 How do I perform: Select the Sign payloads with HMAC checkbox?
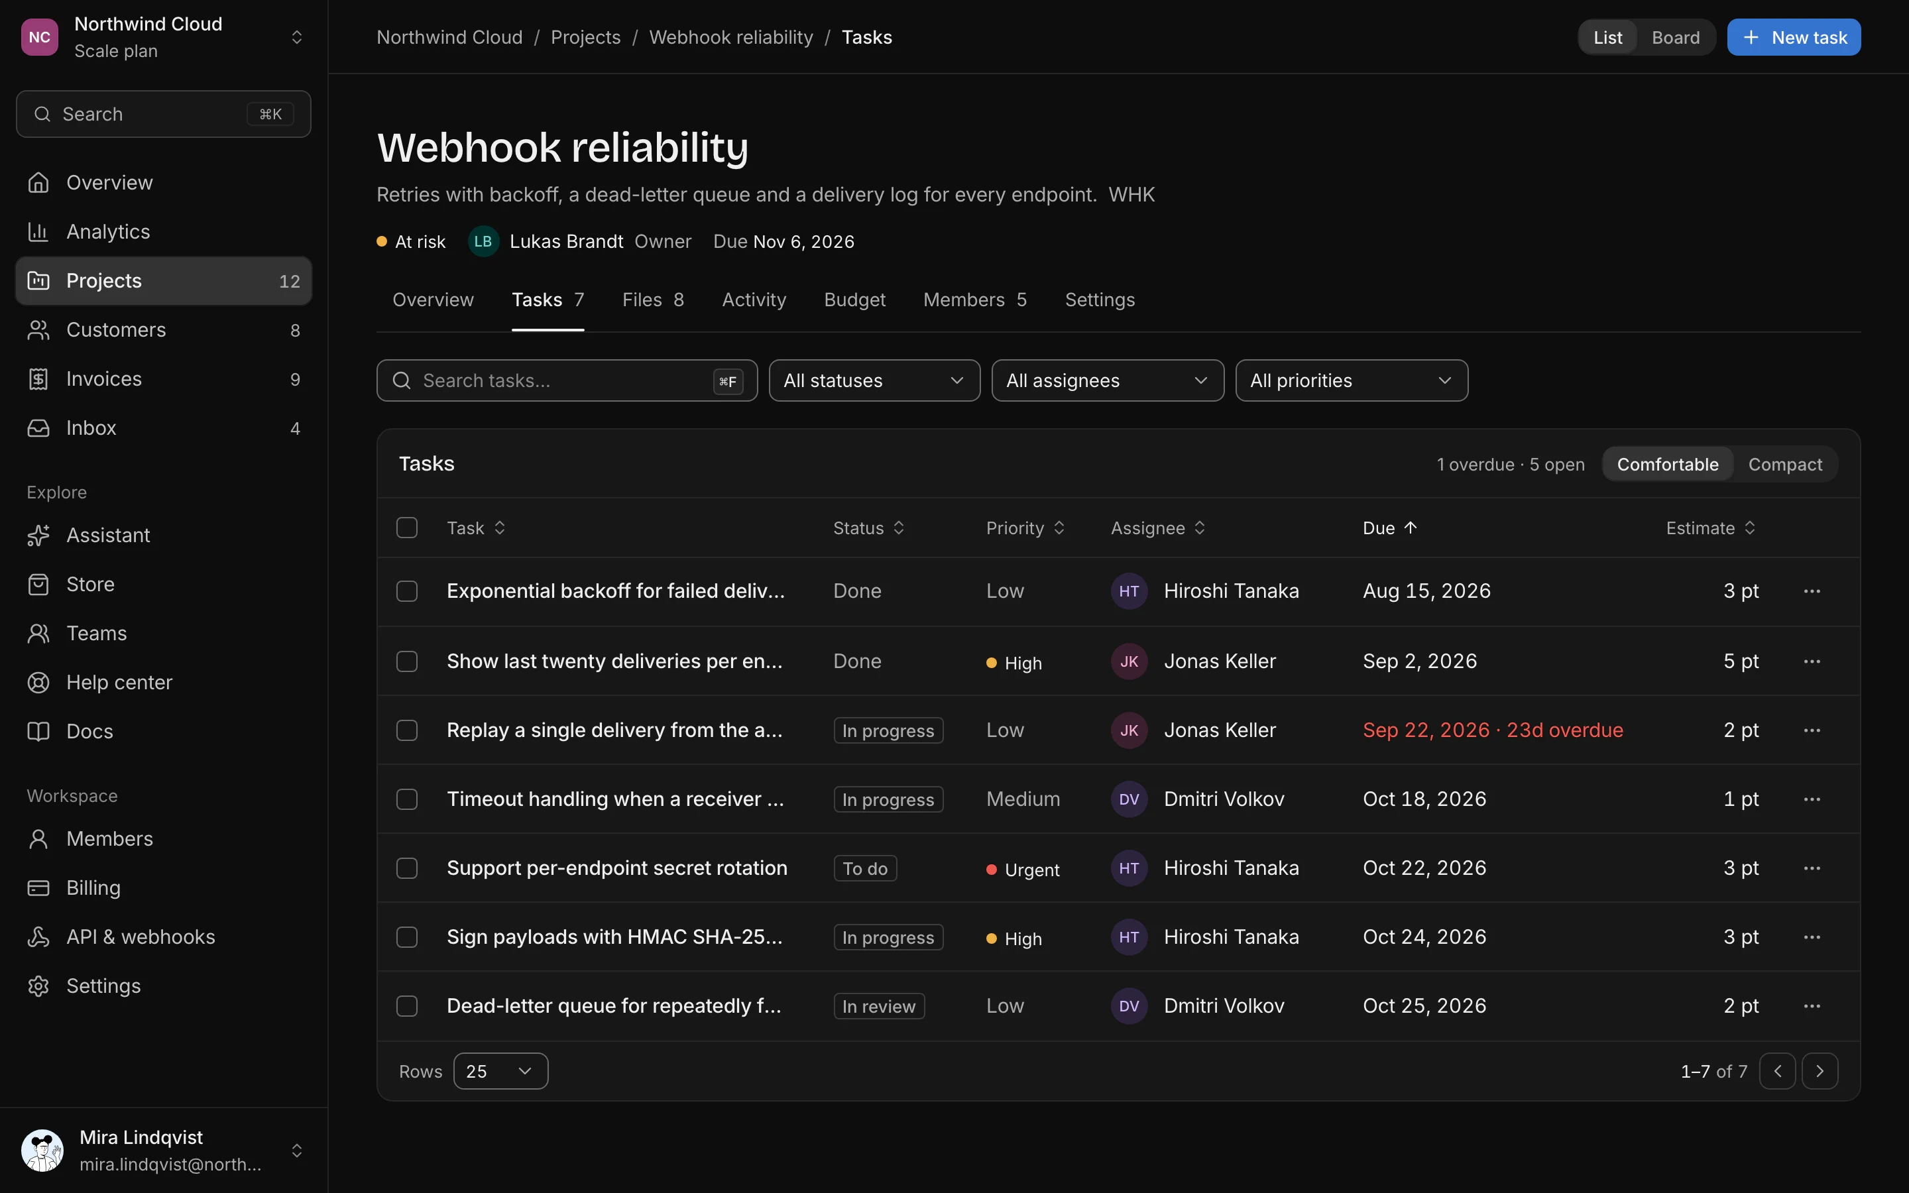(407, 937)
